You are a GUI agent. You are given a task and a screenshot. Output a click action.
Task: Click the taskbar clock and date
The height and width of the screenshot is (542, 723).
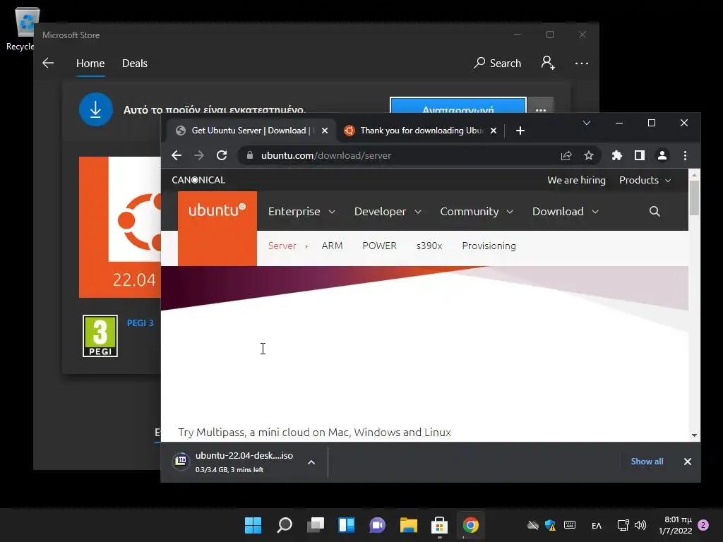pyautogui.click(x=676, y=525)
